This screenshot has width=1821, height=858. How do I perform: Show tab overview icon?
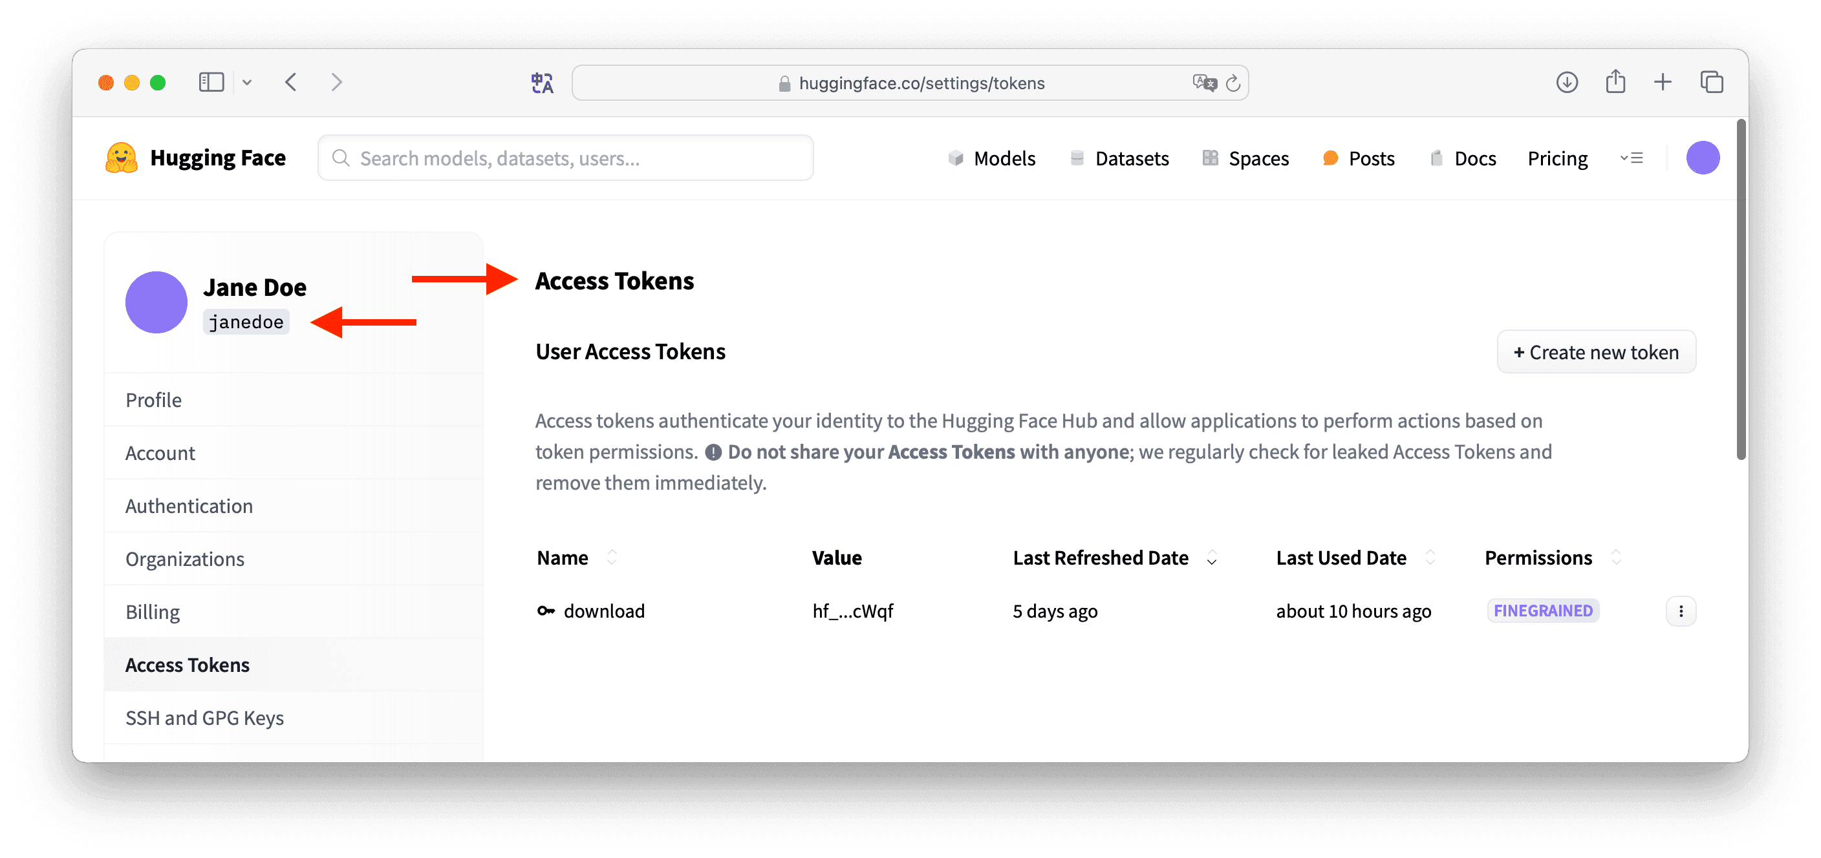point(1712,83)
